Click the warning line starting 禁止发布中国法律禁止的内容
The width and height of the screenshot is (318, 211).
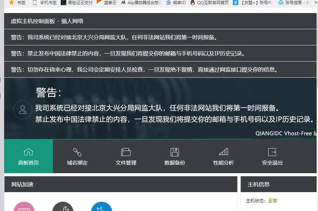coord(128,54)
